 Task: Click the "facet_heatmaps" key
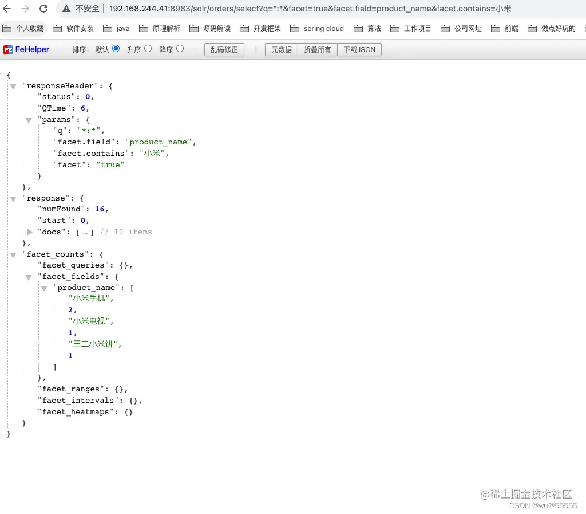pyautogui.click(x=76, y=412)
